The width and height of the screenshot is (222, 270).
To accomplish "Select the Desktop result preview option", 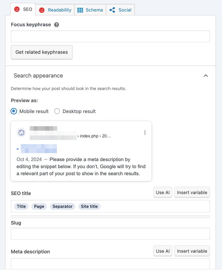I will [57, 111].
